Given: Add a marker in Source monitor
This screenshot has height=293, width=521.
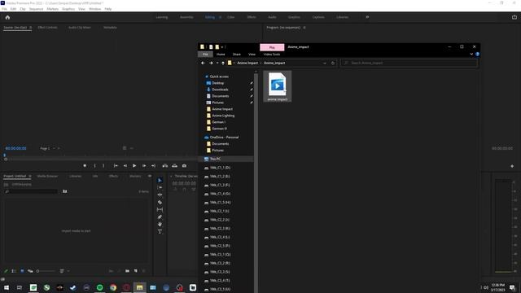Looking at the screenshot, I should tap(85, 166).
